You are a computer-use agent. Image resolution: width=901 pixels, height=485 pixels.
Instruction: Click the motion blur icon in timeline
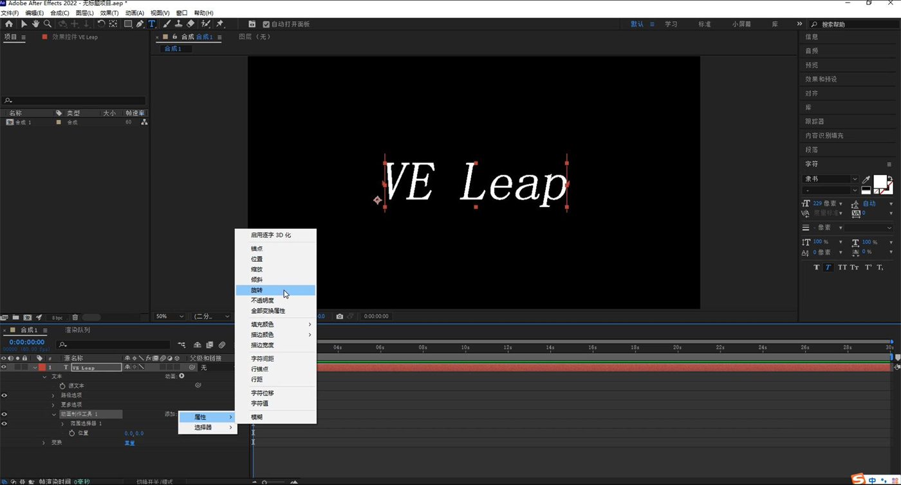222,345
